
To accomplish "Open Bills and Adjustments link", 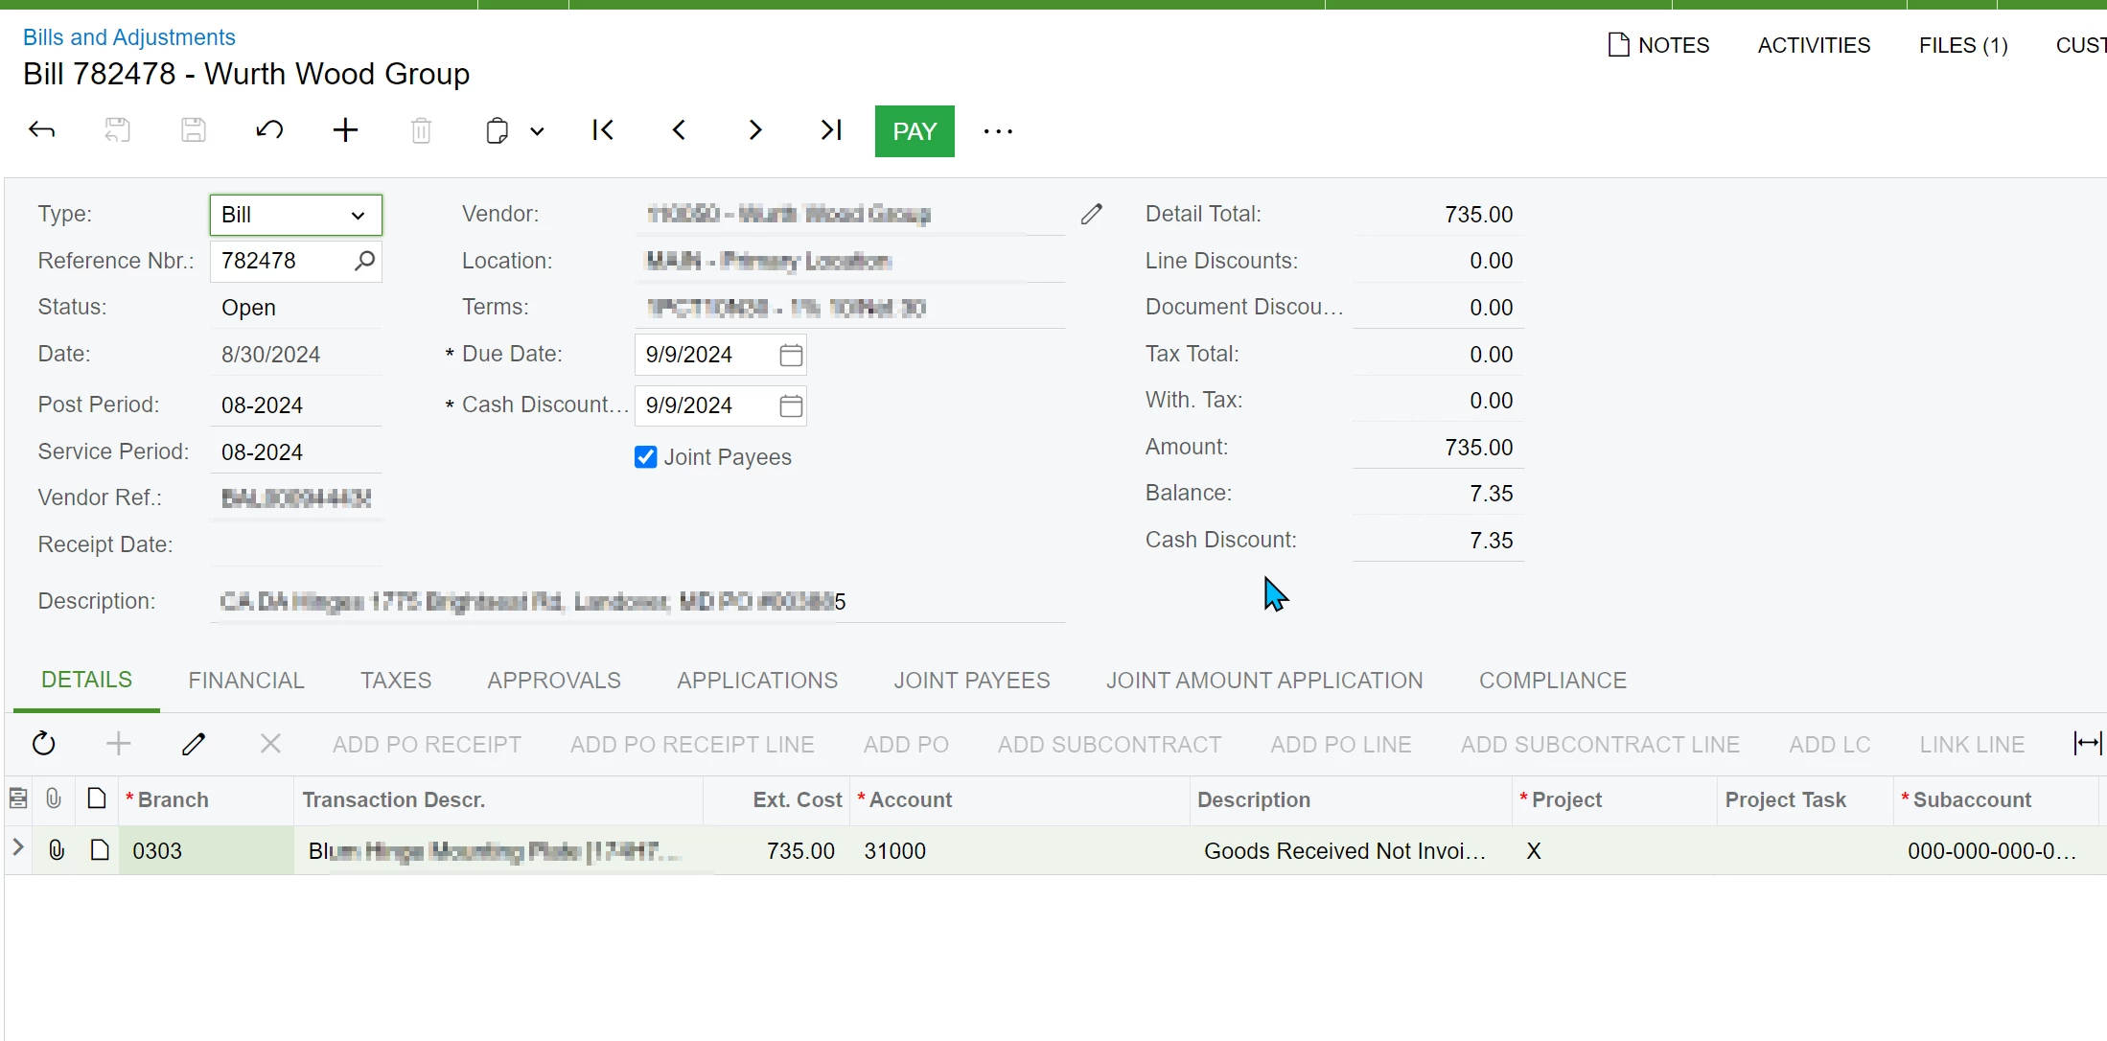I will pos(128,37).
